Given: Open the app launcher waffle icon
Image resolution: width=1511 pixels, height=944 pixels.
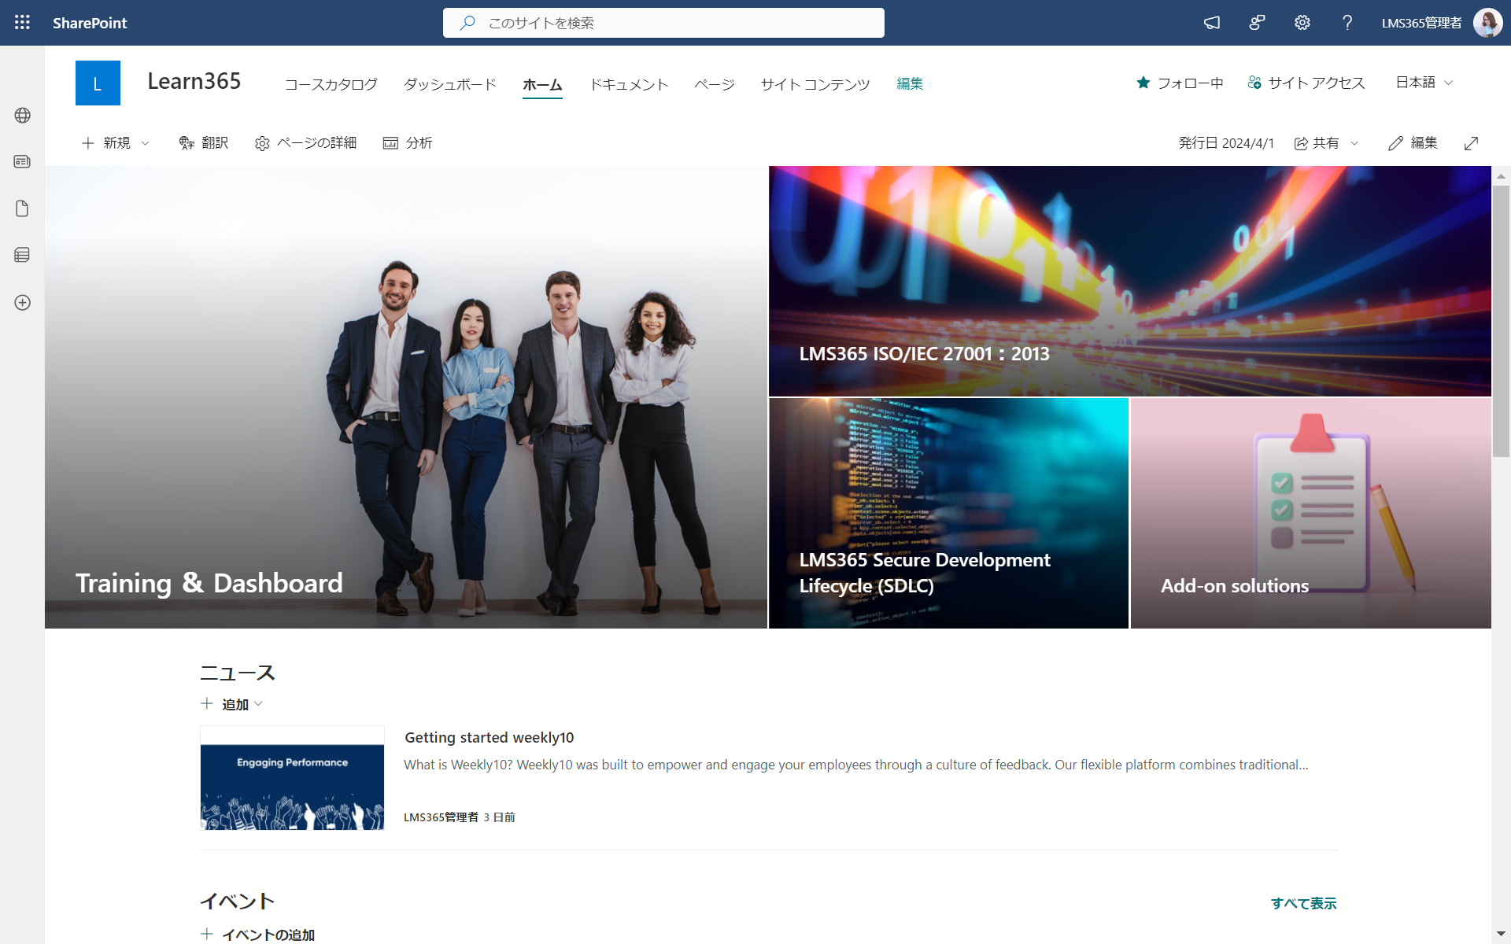Looking at the screenshot, I should 22,23.
